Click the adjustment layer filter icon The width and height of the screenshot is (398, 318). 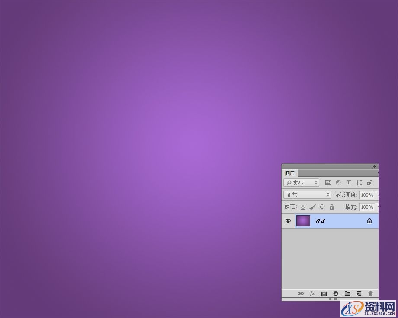338,183
